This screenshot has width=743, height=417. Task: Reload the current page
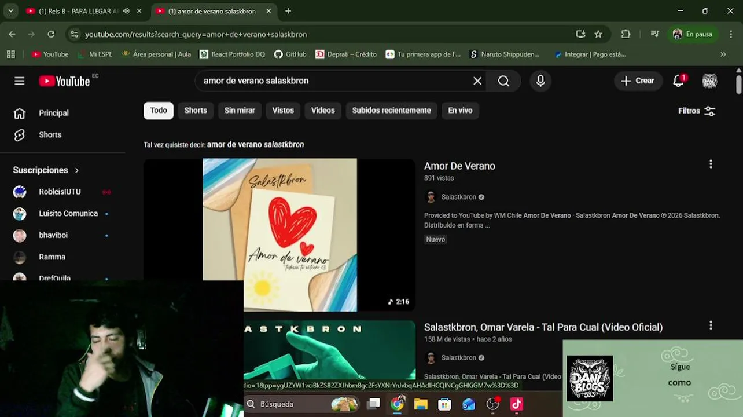[51, 34]
